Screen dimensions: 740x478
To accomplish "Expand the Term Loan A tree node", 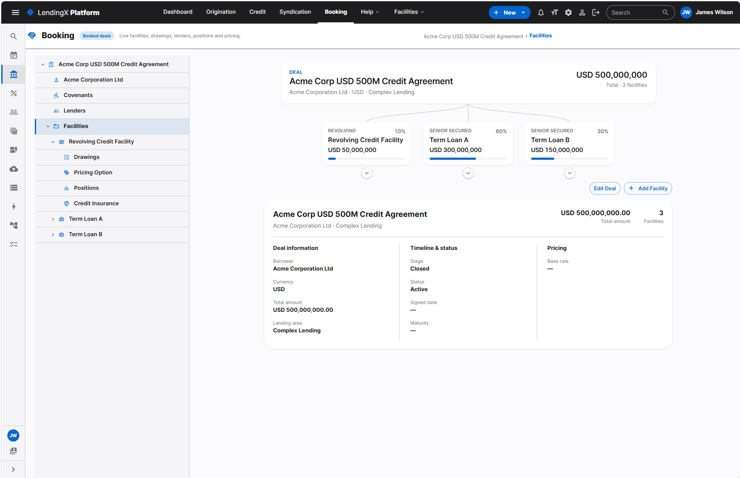I will click(x=53, y=219).
